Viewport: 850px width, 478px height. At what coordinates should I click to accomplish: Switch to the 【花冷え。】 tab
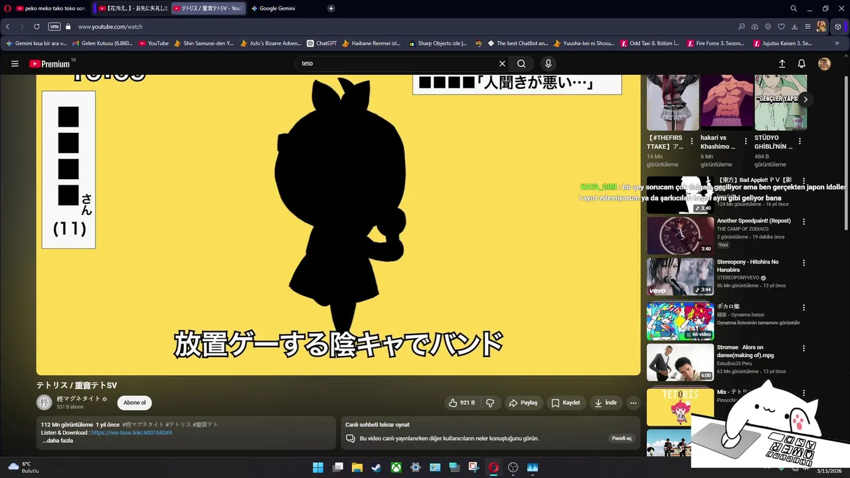click(x=133, y=9)
